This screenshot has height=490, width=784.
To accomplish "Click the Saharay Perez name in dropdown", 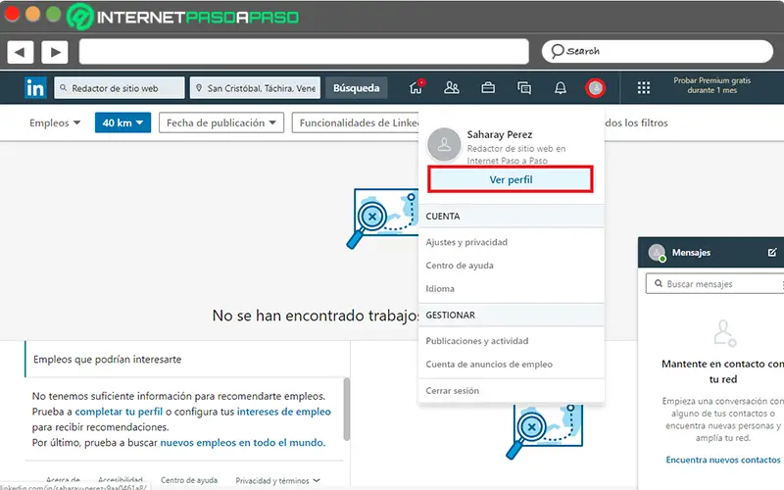I will pyautogui.click(x=500, y=134).
